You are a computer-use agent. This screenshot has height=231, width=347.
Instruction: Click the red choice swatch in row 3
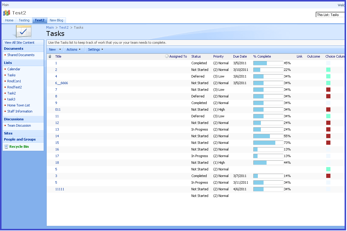[x=328, y=176]
